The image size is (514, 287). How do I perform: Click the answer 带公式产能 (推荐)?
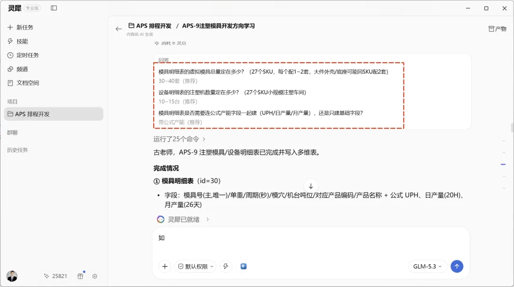[x=180, y=122]
